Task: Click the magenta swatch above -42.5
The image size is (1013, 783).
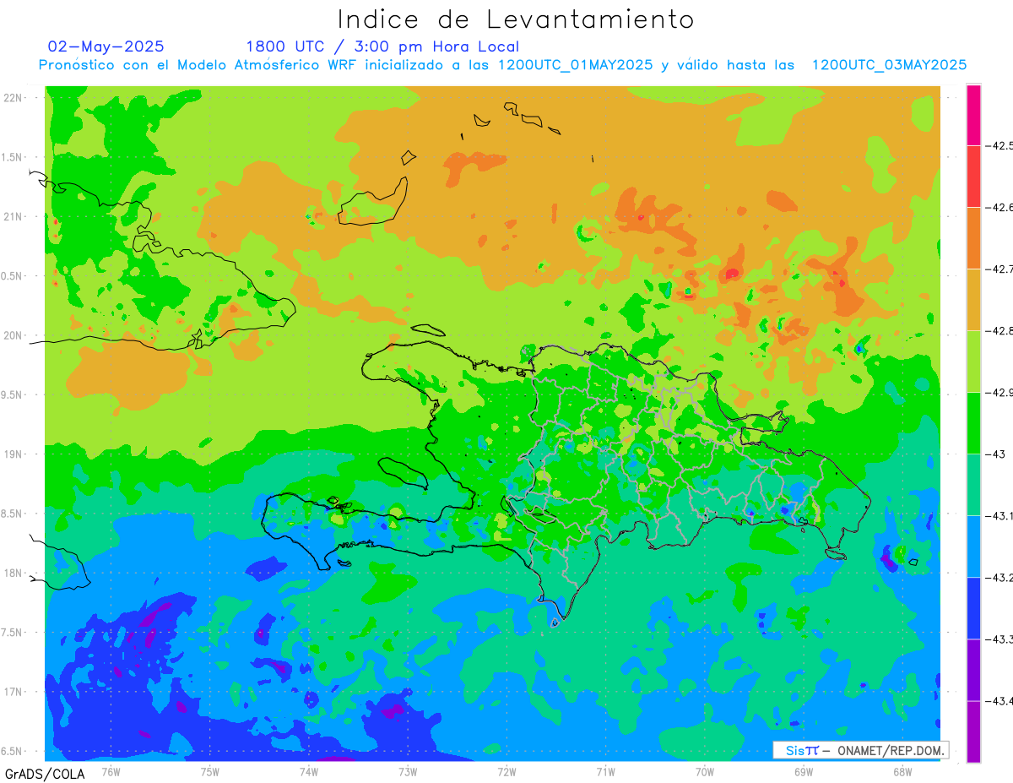Action: coord(973,115)
